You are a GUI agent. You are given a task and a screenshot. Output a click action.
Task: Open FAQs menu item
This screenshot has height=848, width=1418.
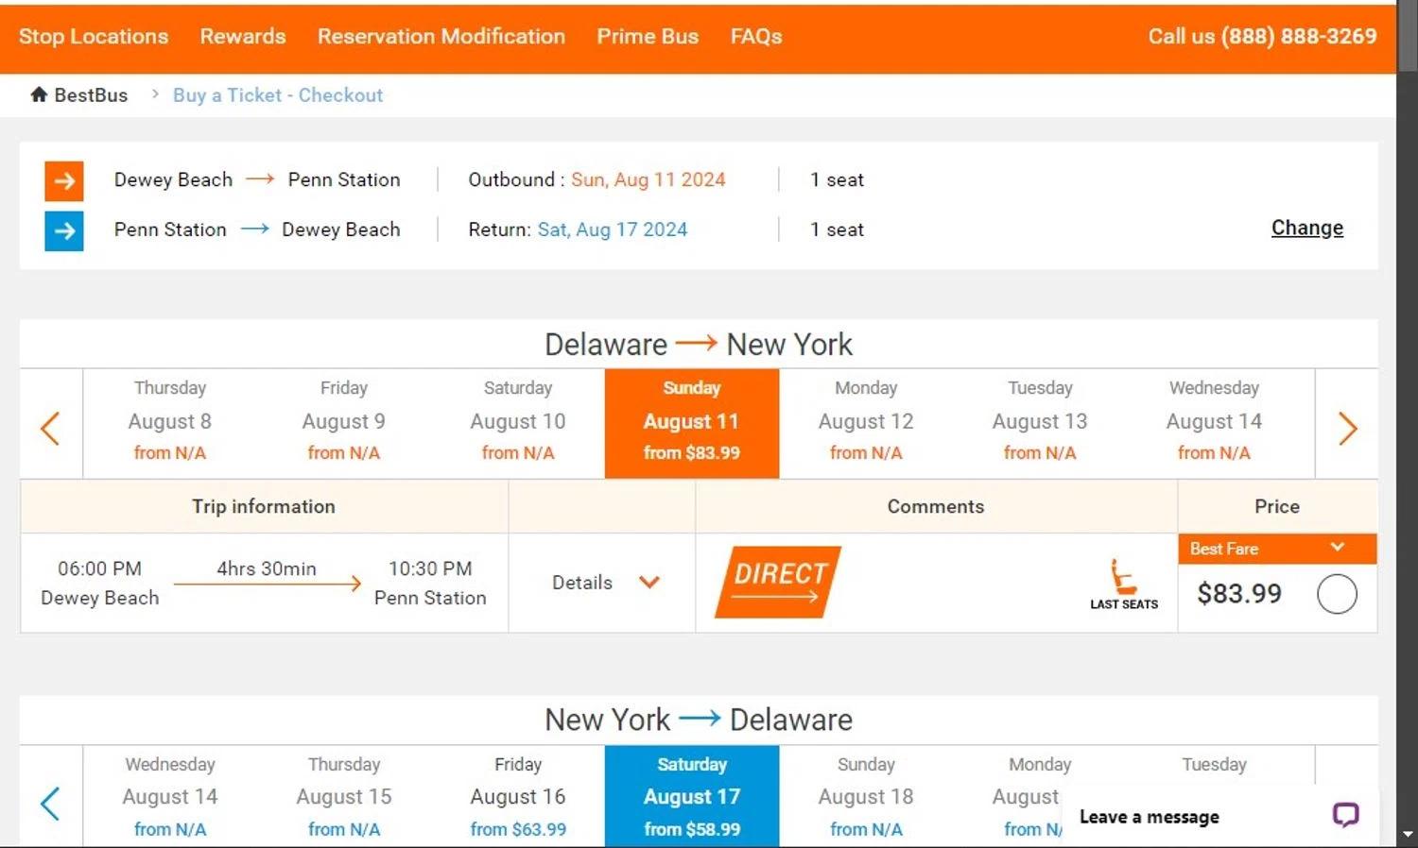pyautogui.click(x=756, y=36)
